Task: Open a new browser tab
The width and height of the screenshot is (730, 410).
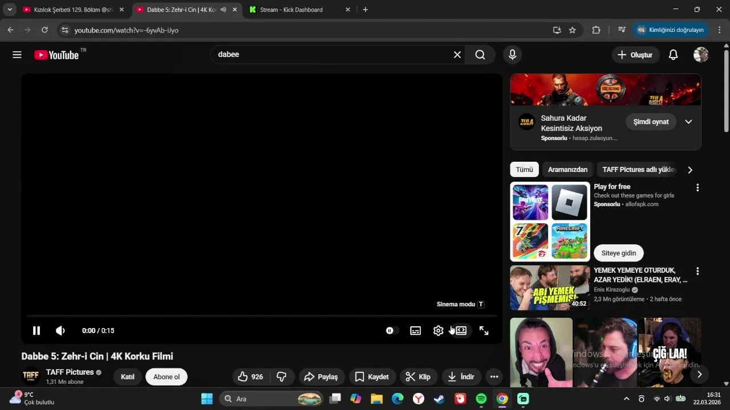Action: 365,10
